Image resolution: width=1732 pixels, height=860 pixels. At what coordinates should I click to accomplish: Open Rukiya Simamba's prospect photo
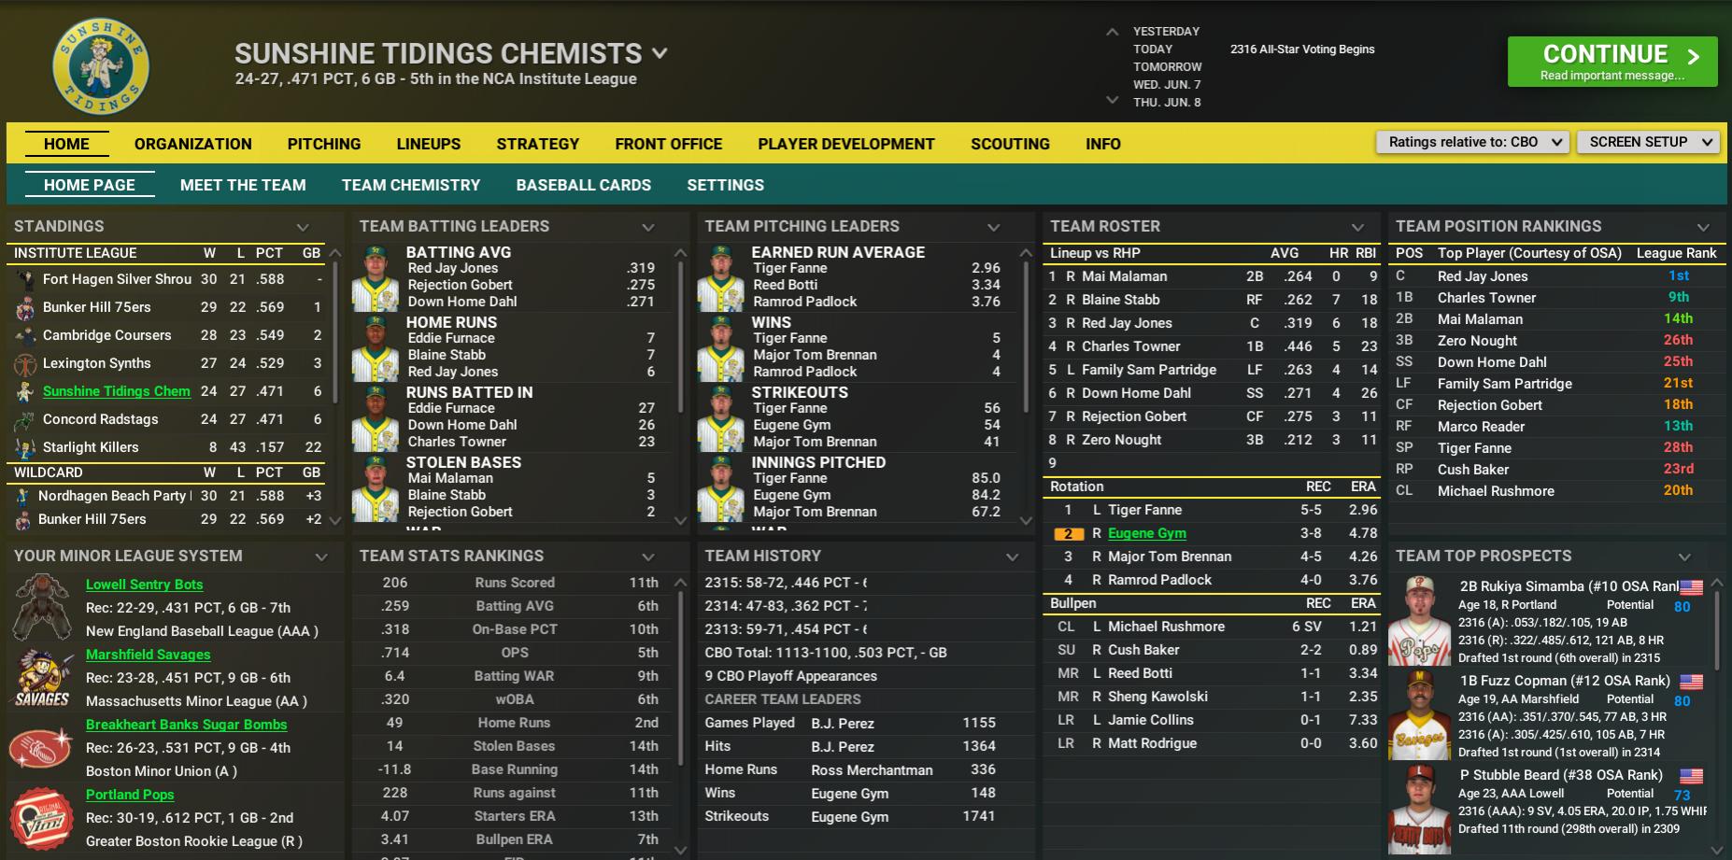(x=1419, y=621)
